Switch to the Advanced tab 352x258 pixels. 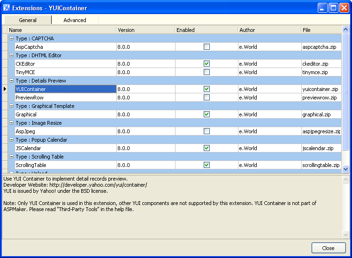[x=75, y=20]
